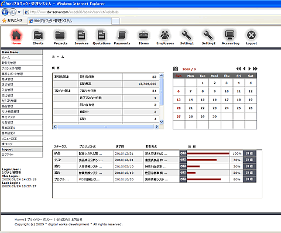Go to previous month in calendar

(x=244, y=68)
